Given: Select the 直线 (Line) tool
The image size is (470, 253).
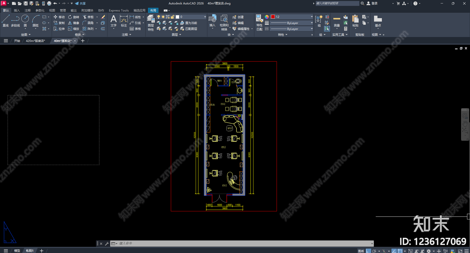Looking at the screenshot, I should pos(6,21).
